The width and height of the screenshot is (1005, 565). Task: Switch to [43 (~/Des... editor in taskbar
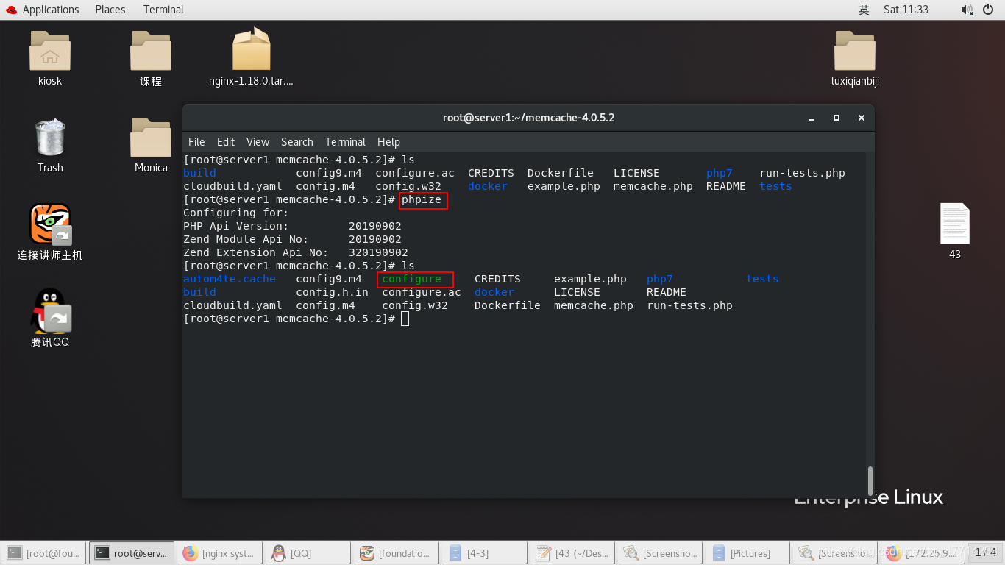click(574, 553)
